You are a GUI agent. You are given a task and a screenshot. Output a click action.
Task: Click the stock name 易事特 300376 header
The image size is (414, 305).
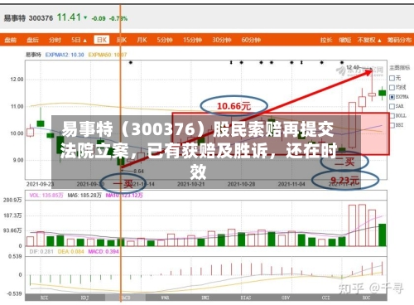28,18
